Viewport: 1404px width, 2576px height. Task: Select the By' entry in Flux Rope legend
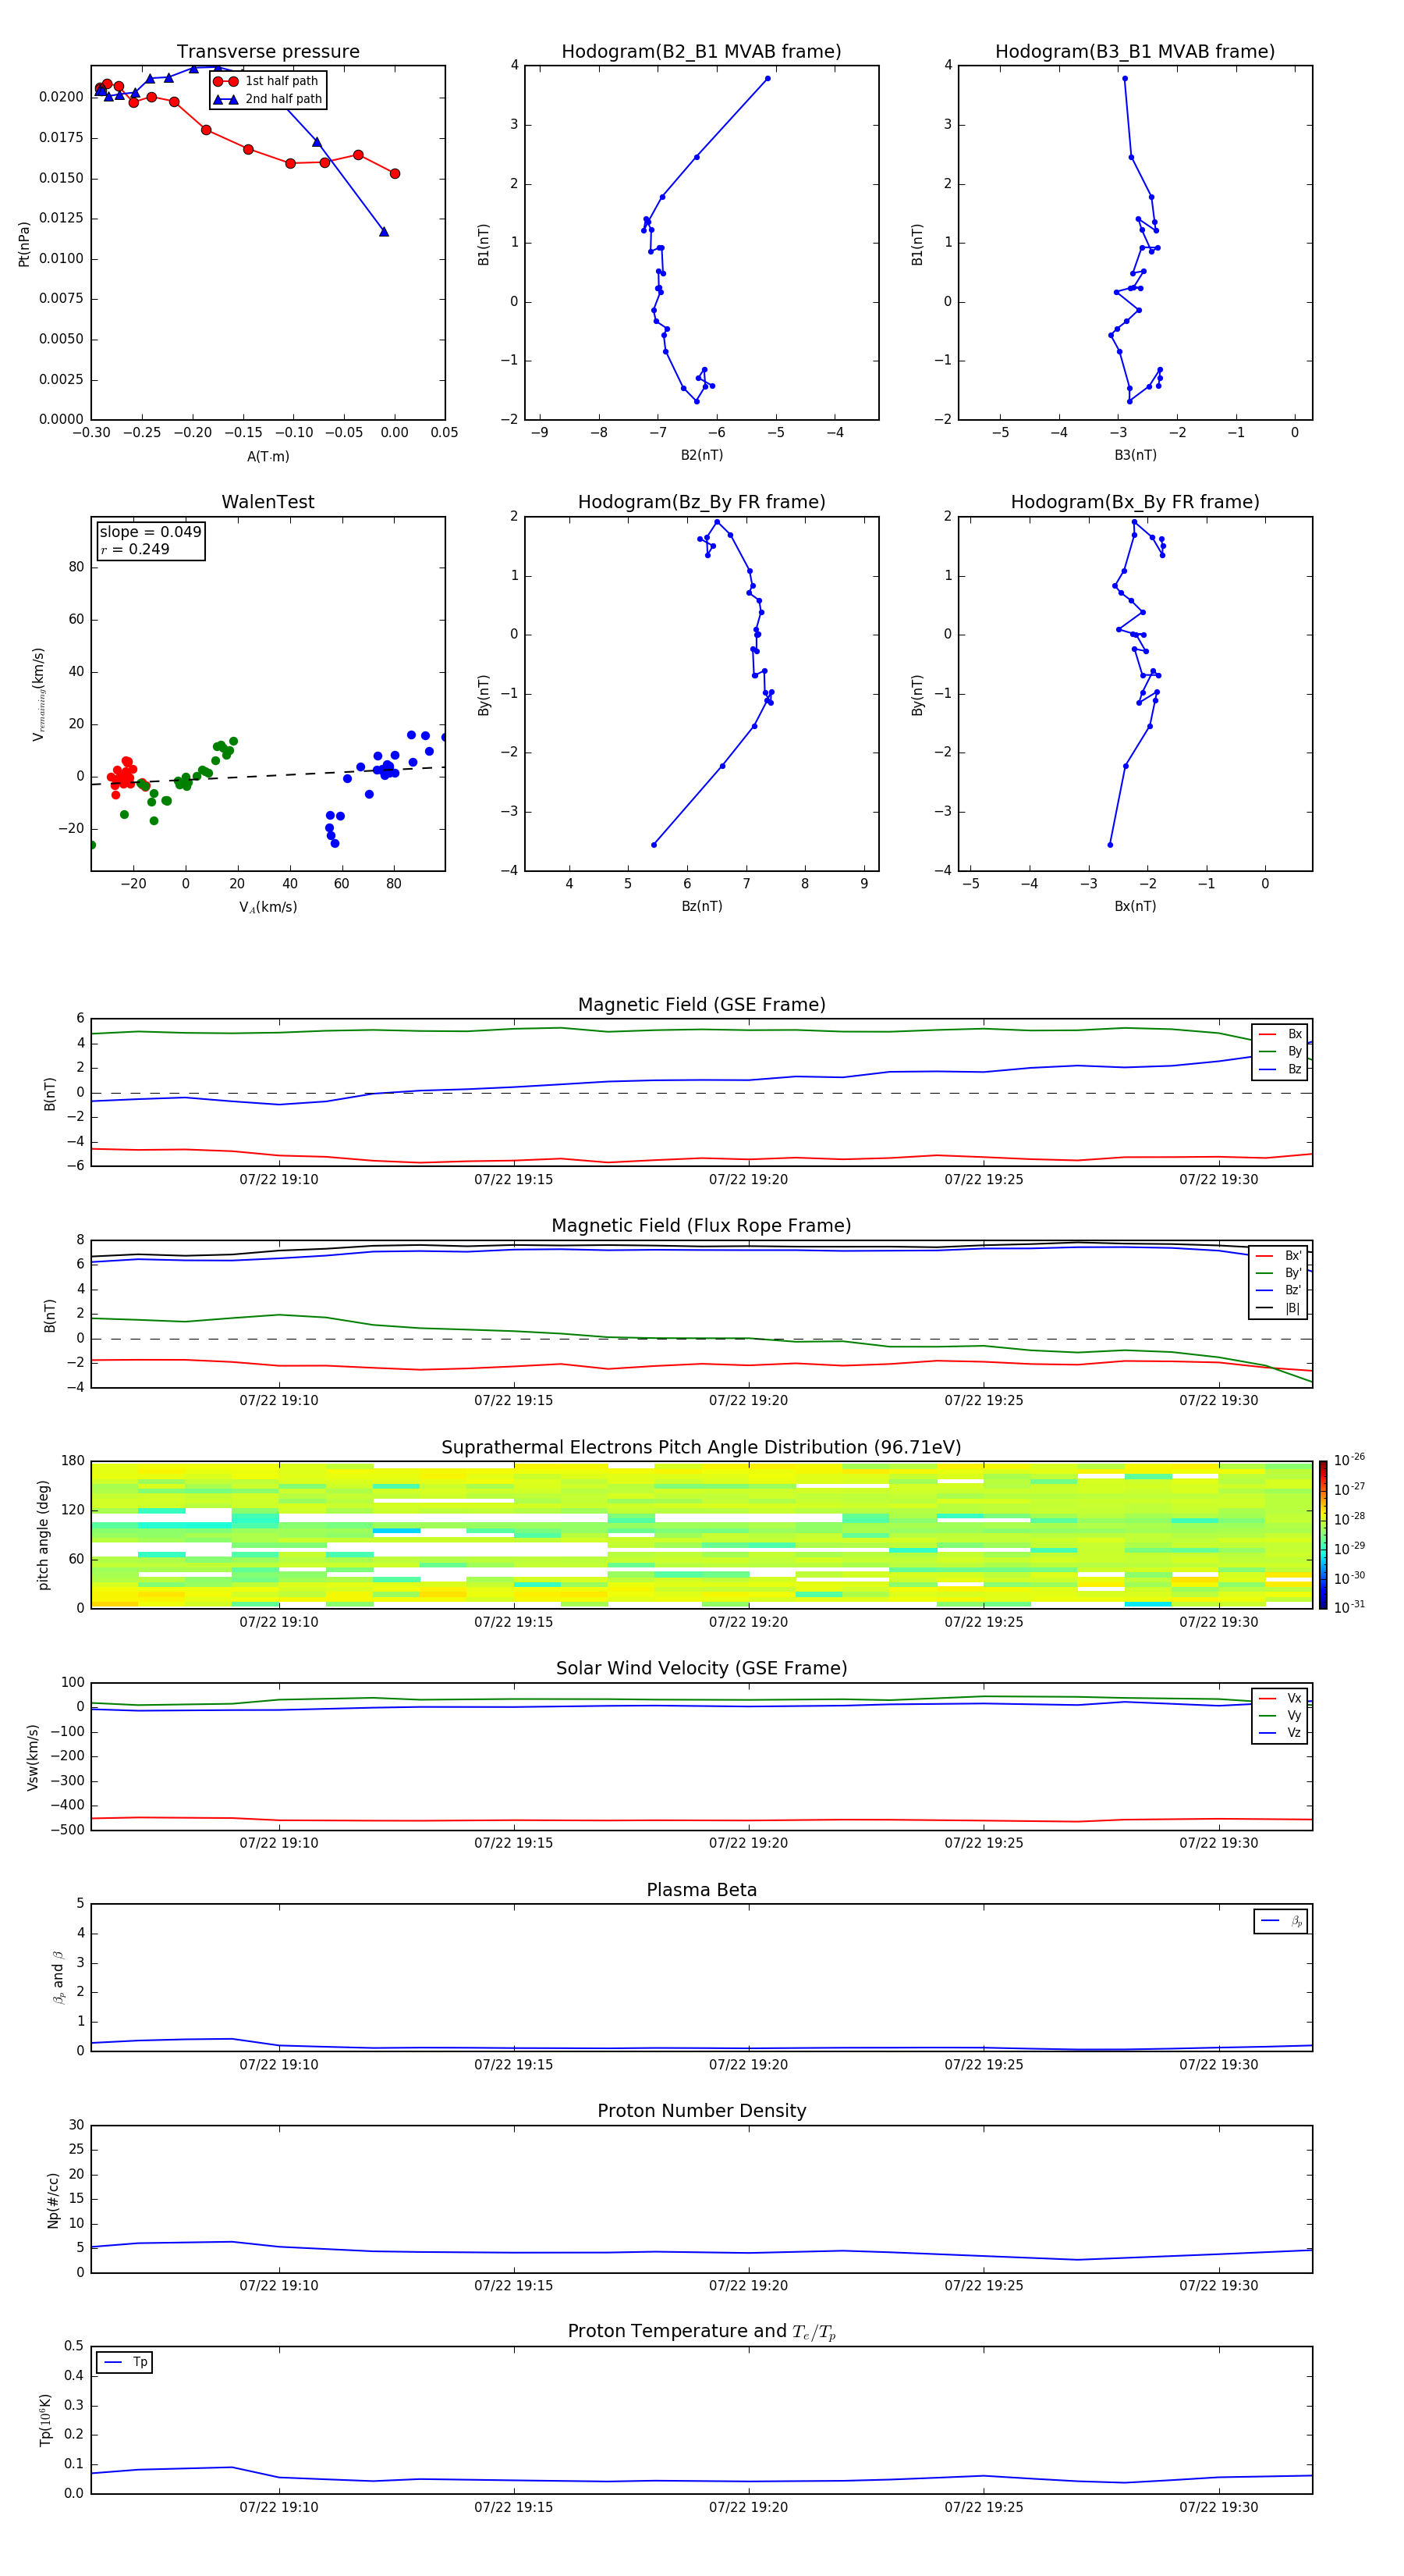1278,1273
